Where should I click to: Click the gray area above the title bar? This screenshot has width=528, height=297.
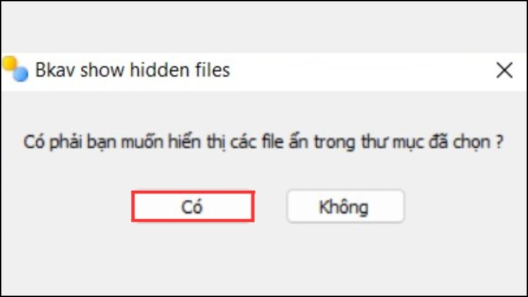point(264,27)
